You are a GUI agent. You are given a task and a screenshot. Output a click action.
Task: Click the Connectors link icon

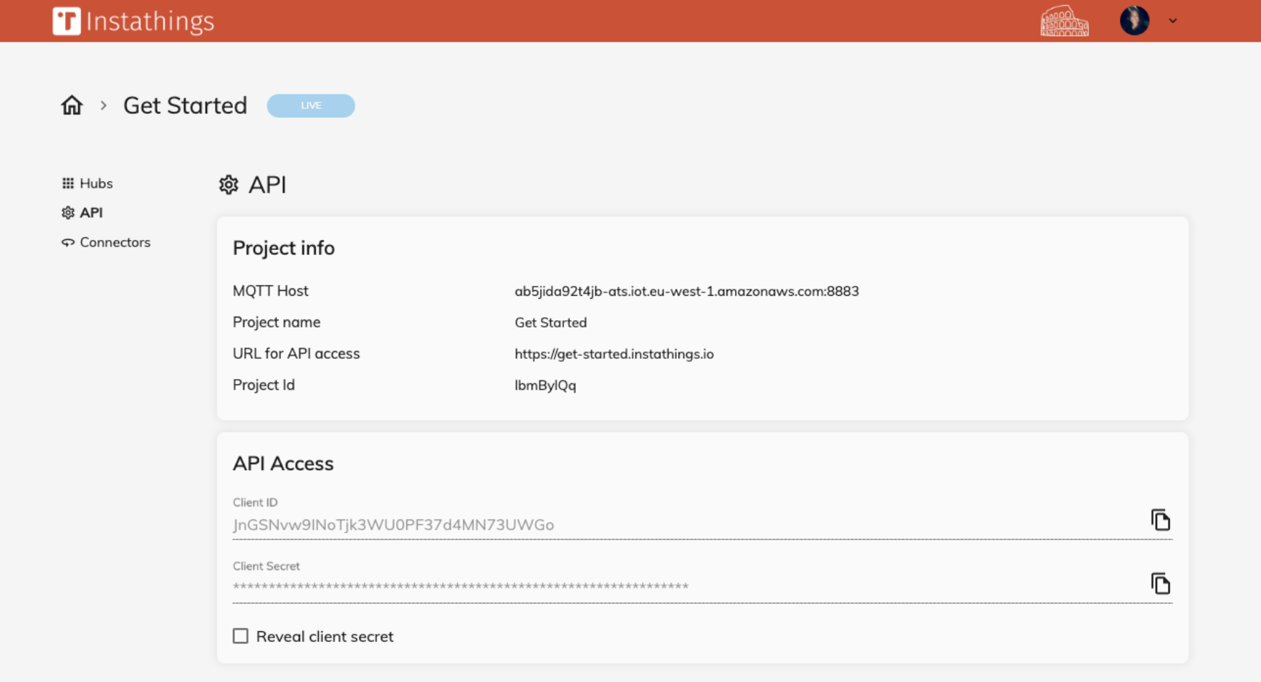point(68,242)
